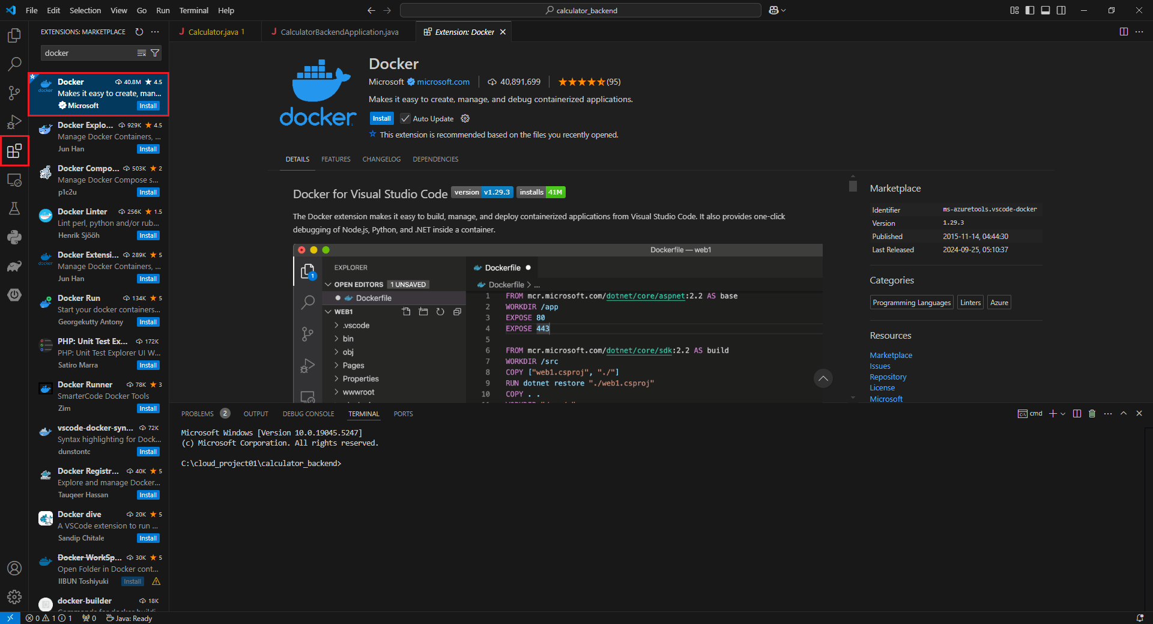Switch to the PROBLEMS panel tab
The height and width of the screenshot is (624, 1153).
pos(198,414)
